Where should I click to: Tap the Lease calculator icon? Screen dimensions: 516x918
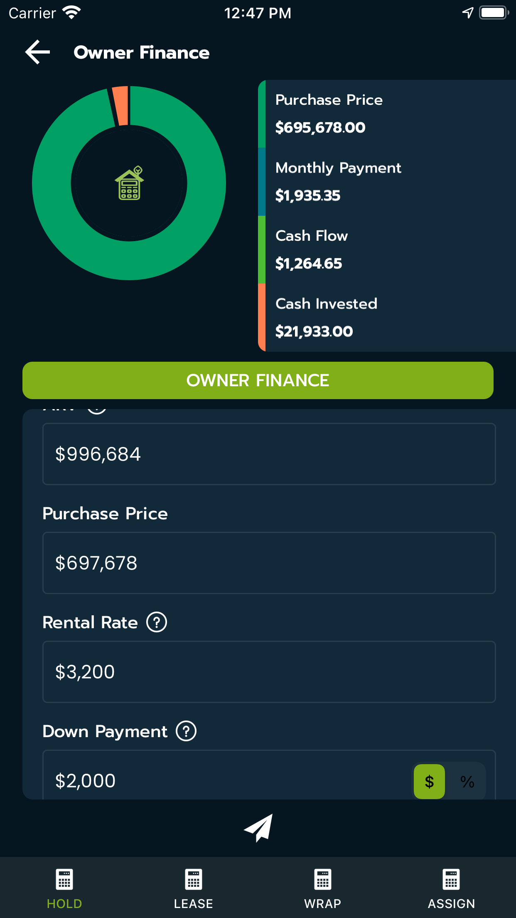tap(194, 879)
